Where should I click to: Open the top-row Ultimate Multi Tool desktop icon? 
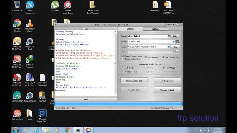tap(67, 7)
